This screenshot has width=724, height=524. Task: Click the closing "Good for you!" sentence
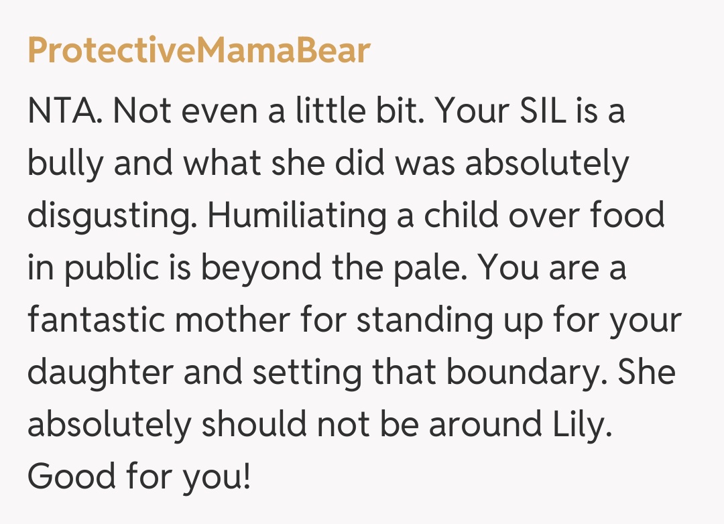pos(138,477)
